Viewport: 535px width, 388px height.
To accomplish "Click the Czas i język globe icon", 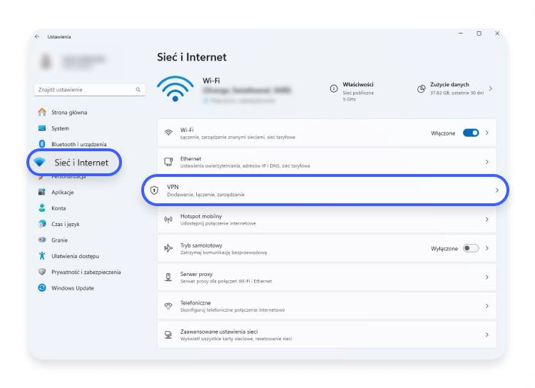I will (x=42, y=224).
